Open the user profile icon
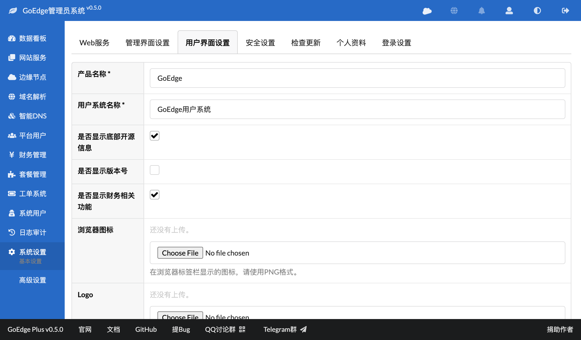581x340 pixels. pos(509,11)
